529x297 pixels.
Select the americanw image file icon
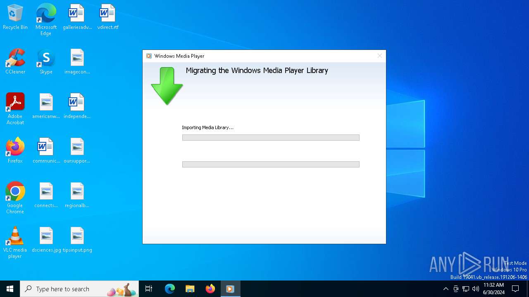tap(46, 106)
